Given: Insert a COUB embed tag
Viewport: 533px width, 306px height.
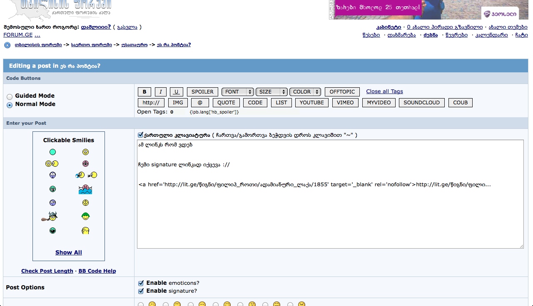Looking at the screenshot, I should 461,103.
